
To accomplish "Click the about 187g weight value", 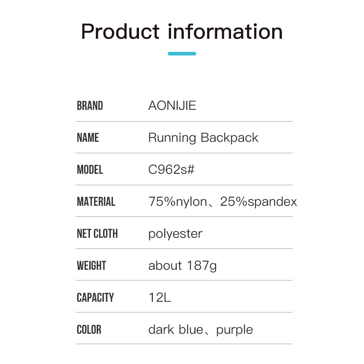I will pyautogui.click(x=182, y=266).
